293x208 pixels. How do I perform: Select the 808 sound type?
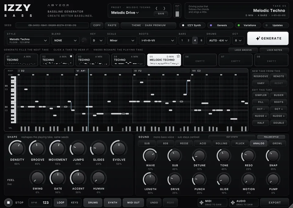165,143
